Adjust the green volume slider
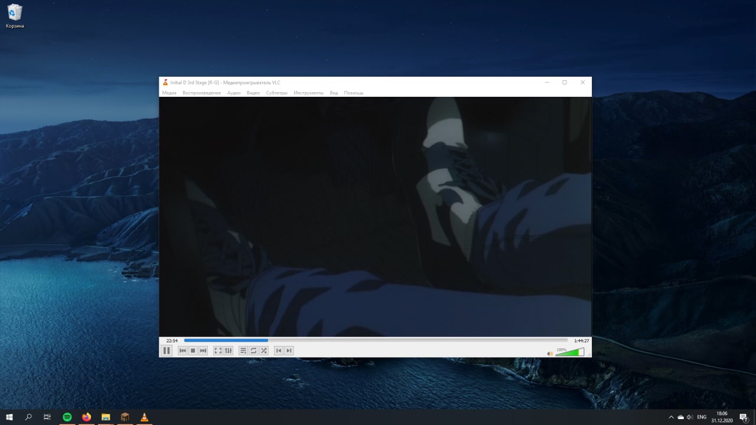756x425 pixels. coord(570,352)
